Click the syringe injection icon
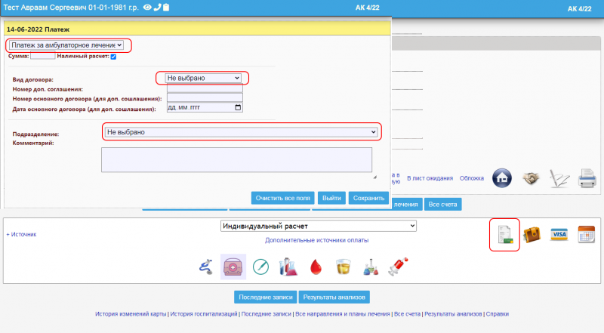 tap(398, 267)
